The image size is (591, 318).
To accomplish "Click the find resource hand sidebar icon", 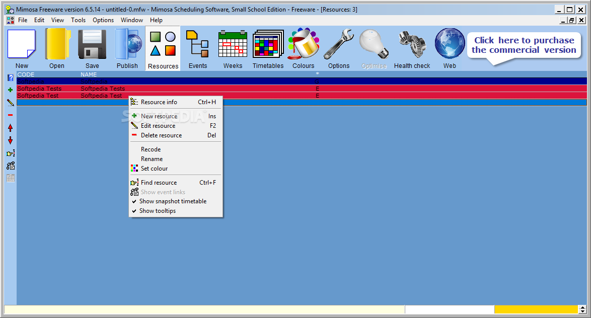I will tap(11, 153).
